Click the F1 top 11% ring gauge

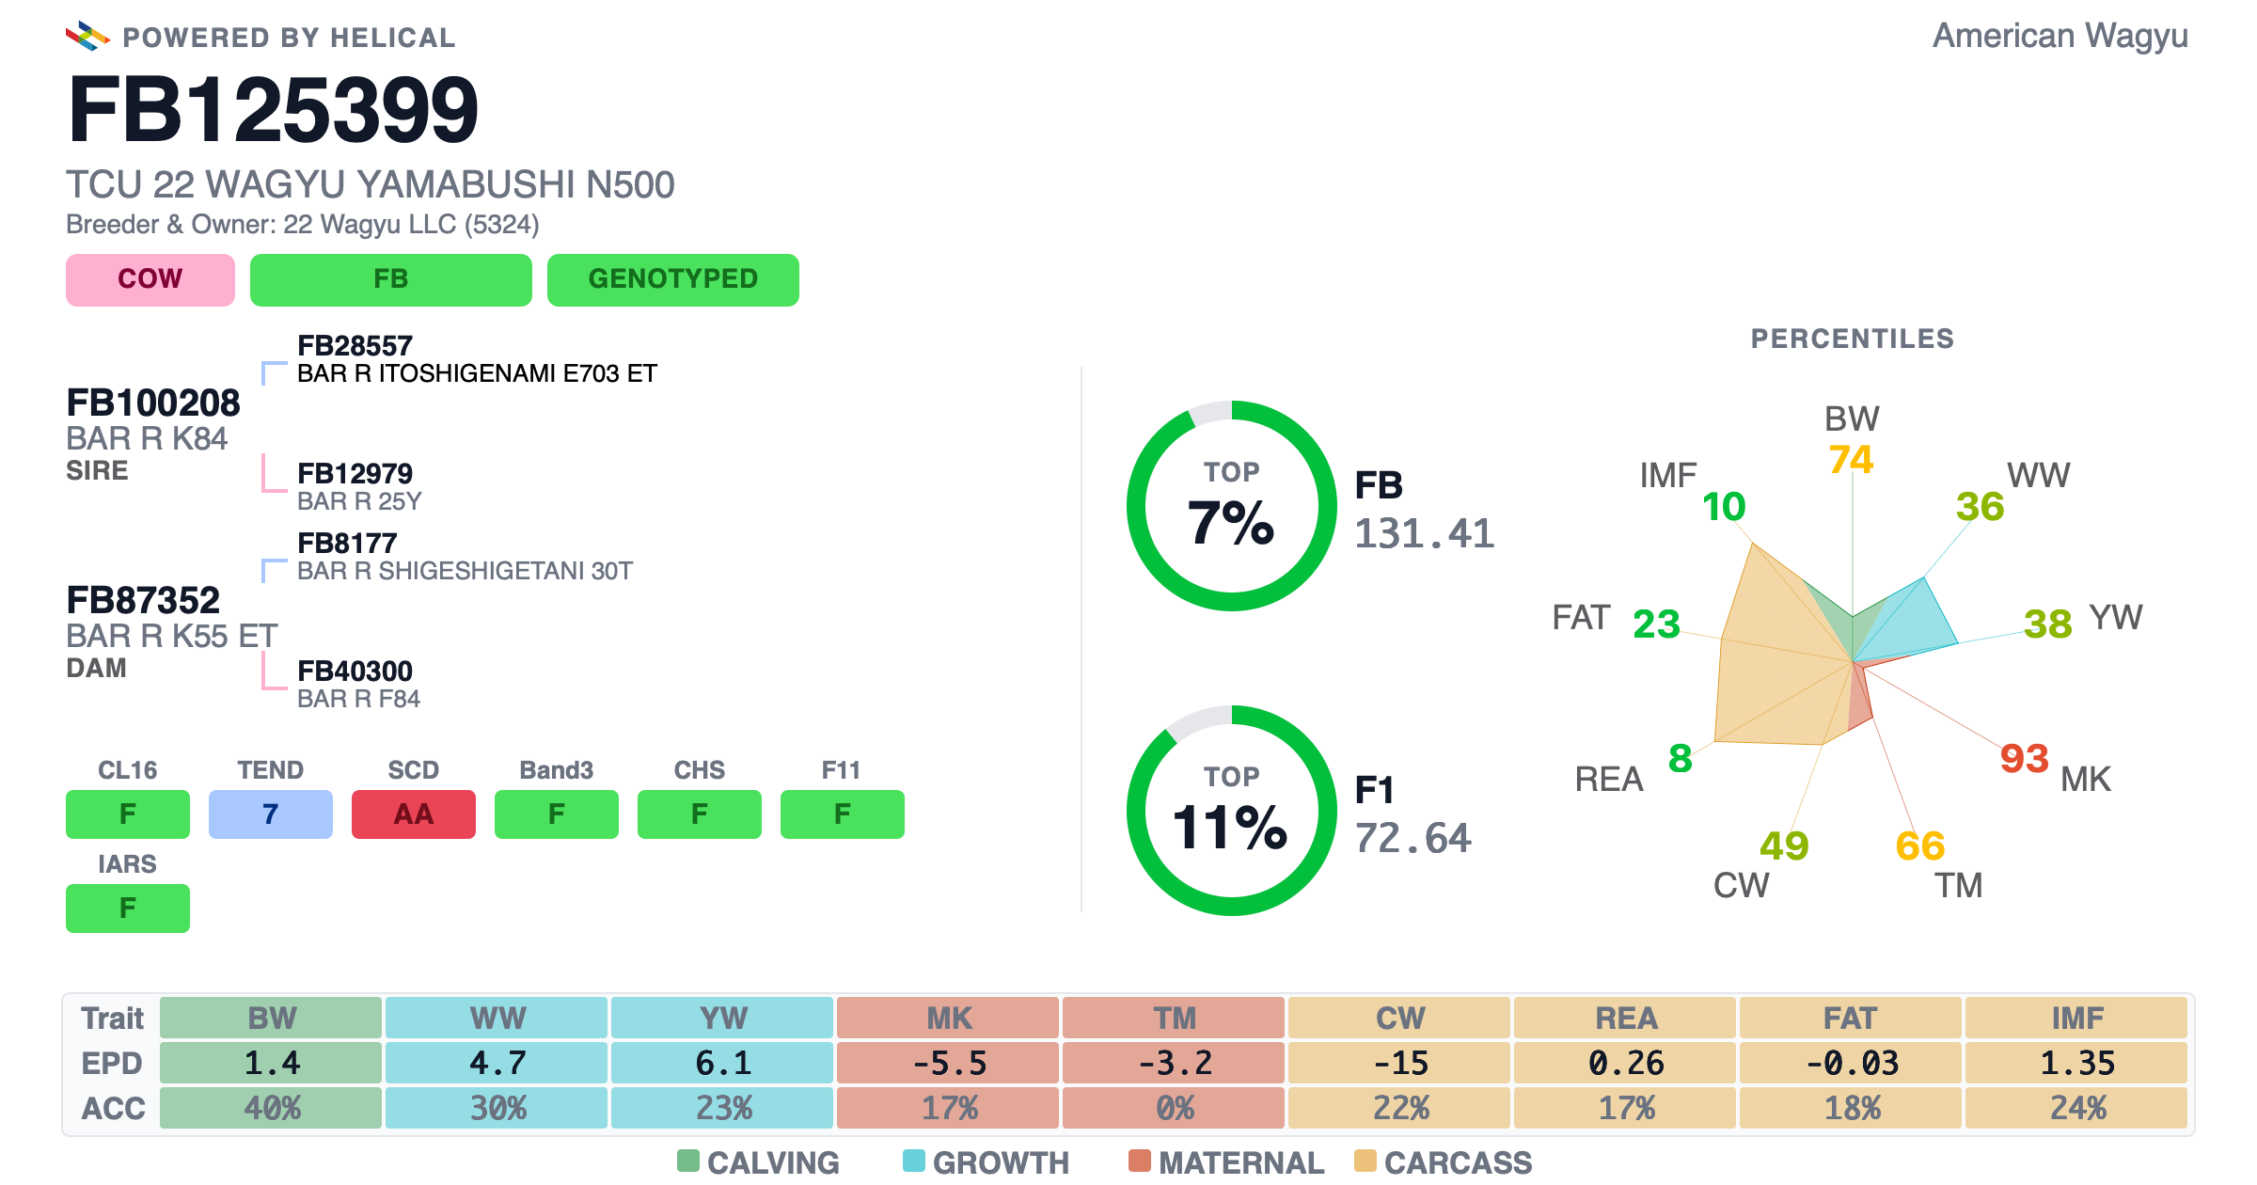pos(1231,811)
